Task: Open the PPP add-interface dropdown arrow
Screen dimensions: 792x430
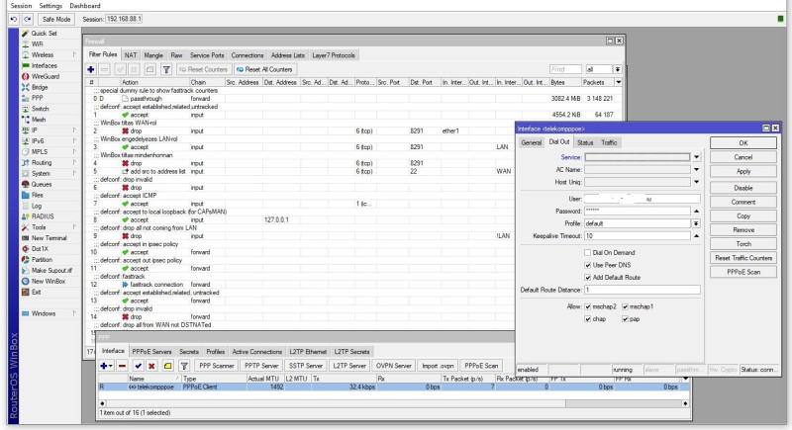Action: (x=110, y=366)
